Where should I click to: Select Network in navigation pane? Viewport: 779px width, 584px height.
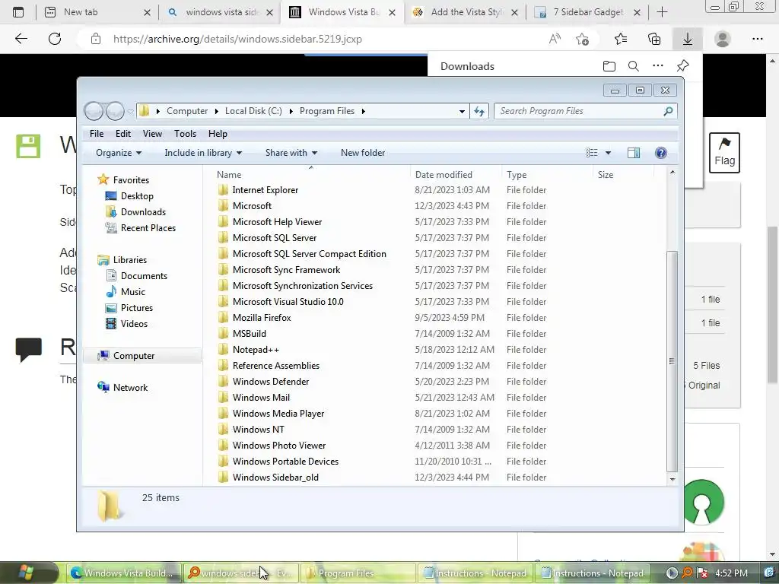click(130, 388)
